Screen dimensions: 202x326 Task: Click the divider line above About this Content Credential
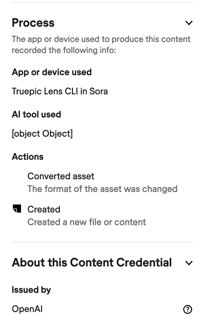[x=102, y=242]
